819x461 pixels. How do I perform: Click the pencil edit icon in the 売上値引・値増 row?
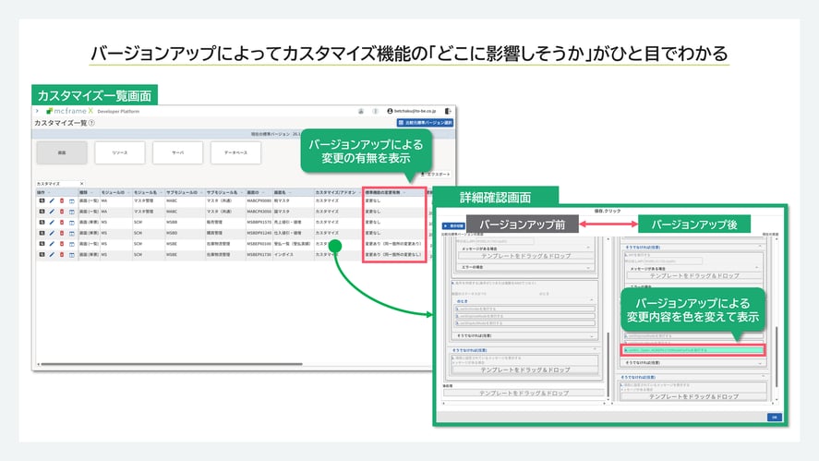pyautogui.click(x=52, y=222)
